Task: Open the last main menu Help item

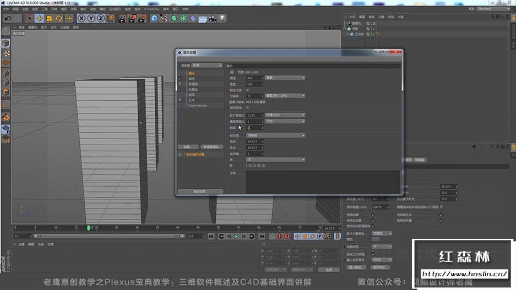Action: 186,9
